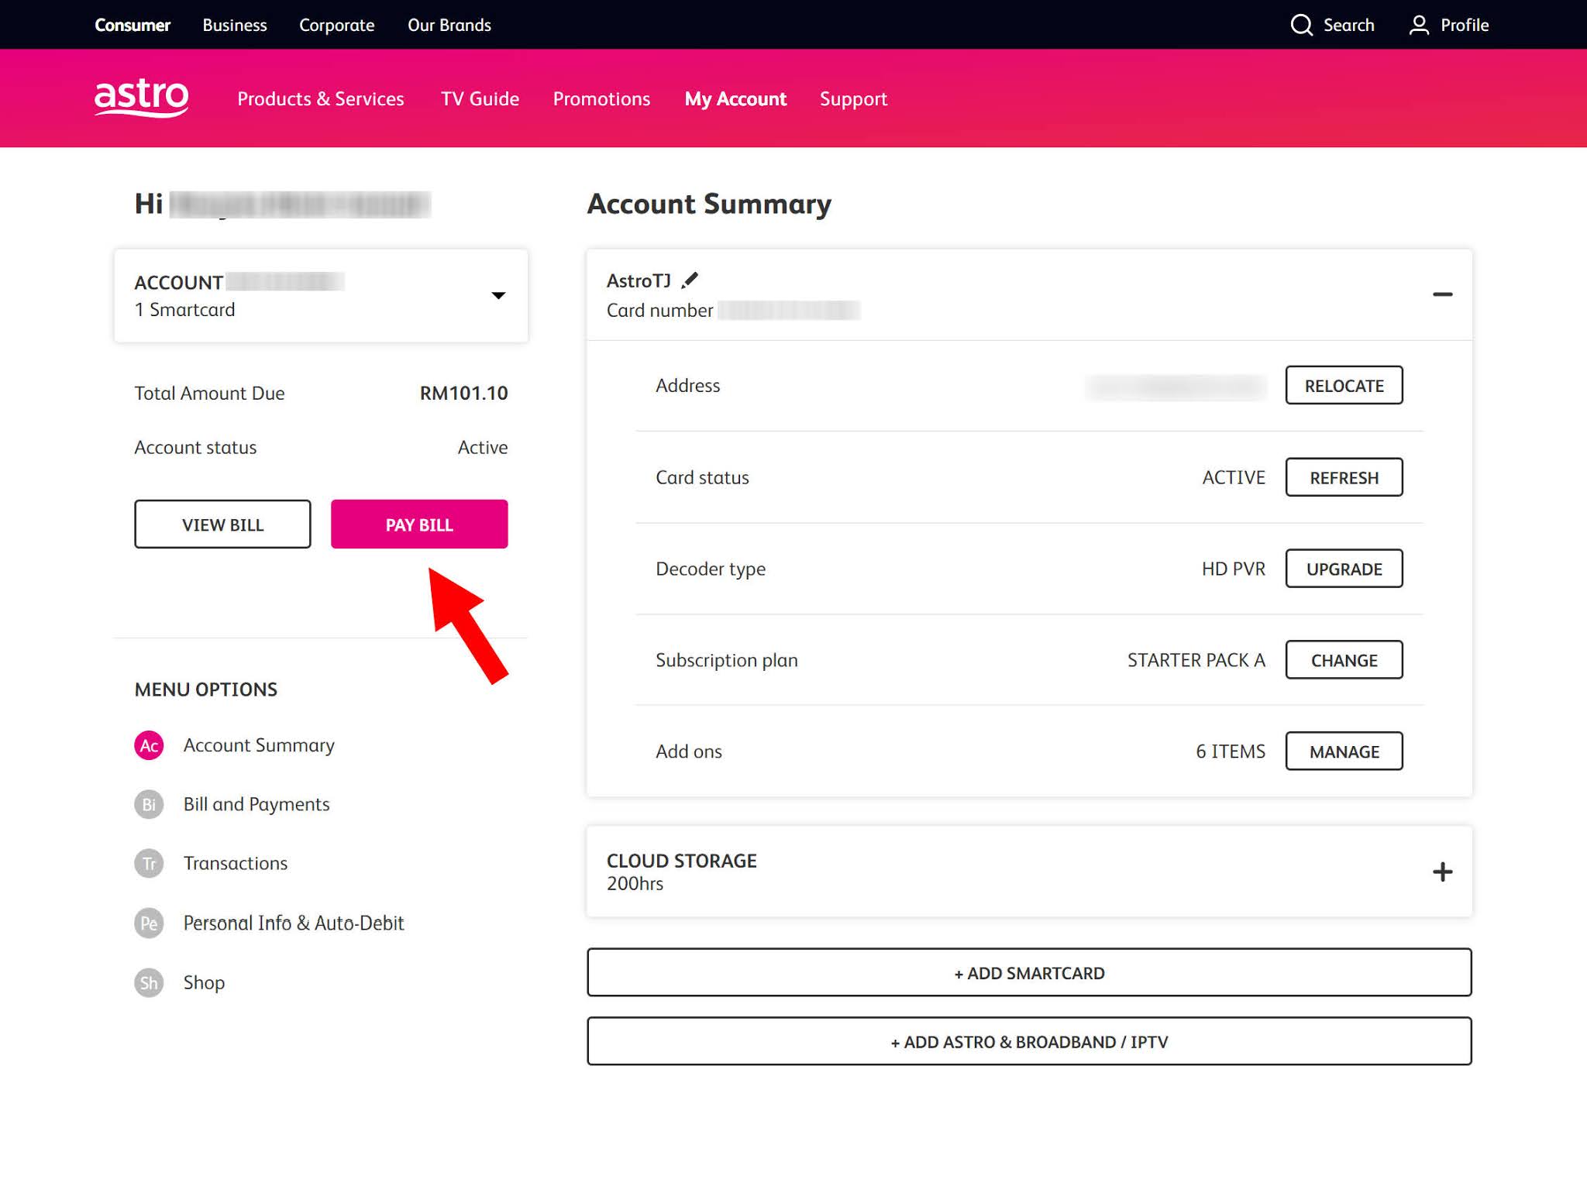This screenshot has height=1190, width=1587.
Task: Click the Bill and Payments 'Bi' icon
Action: (149, 804)
